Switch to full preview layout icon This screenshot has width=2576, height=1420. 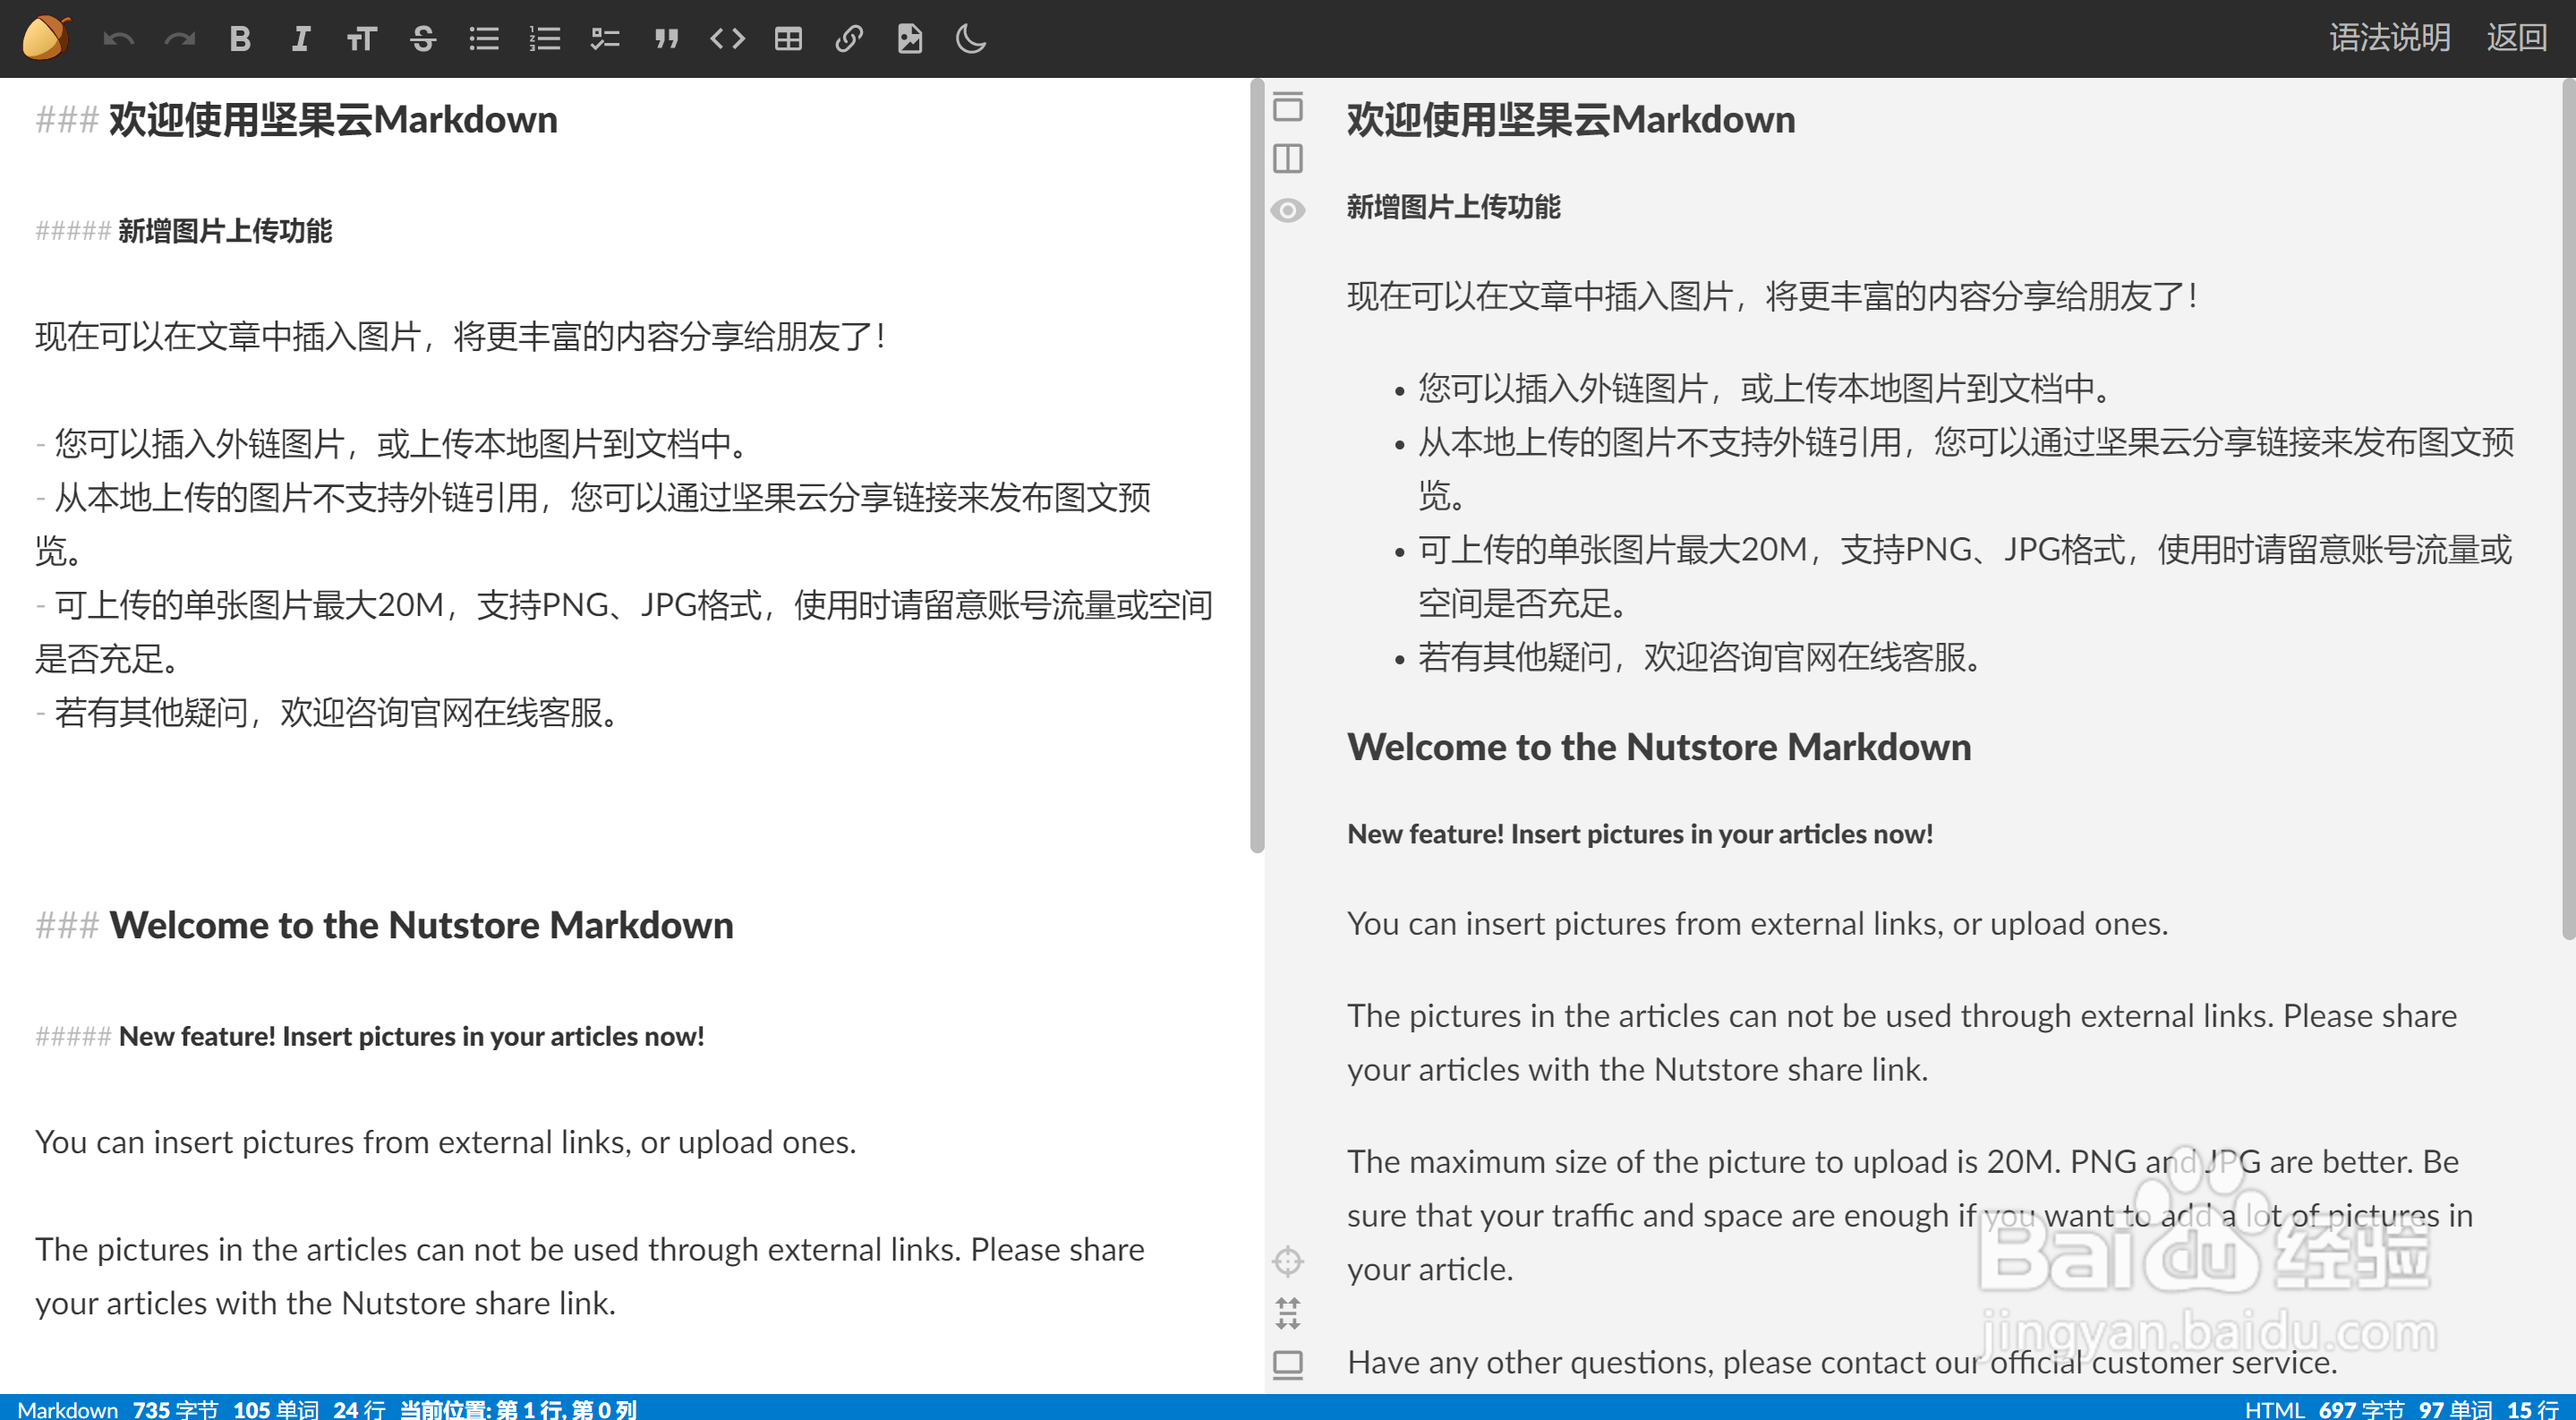pyautogui.click(x=1288, y=106)
